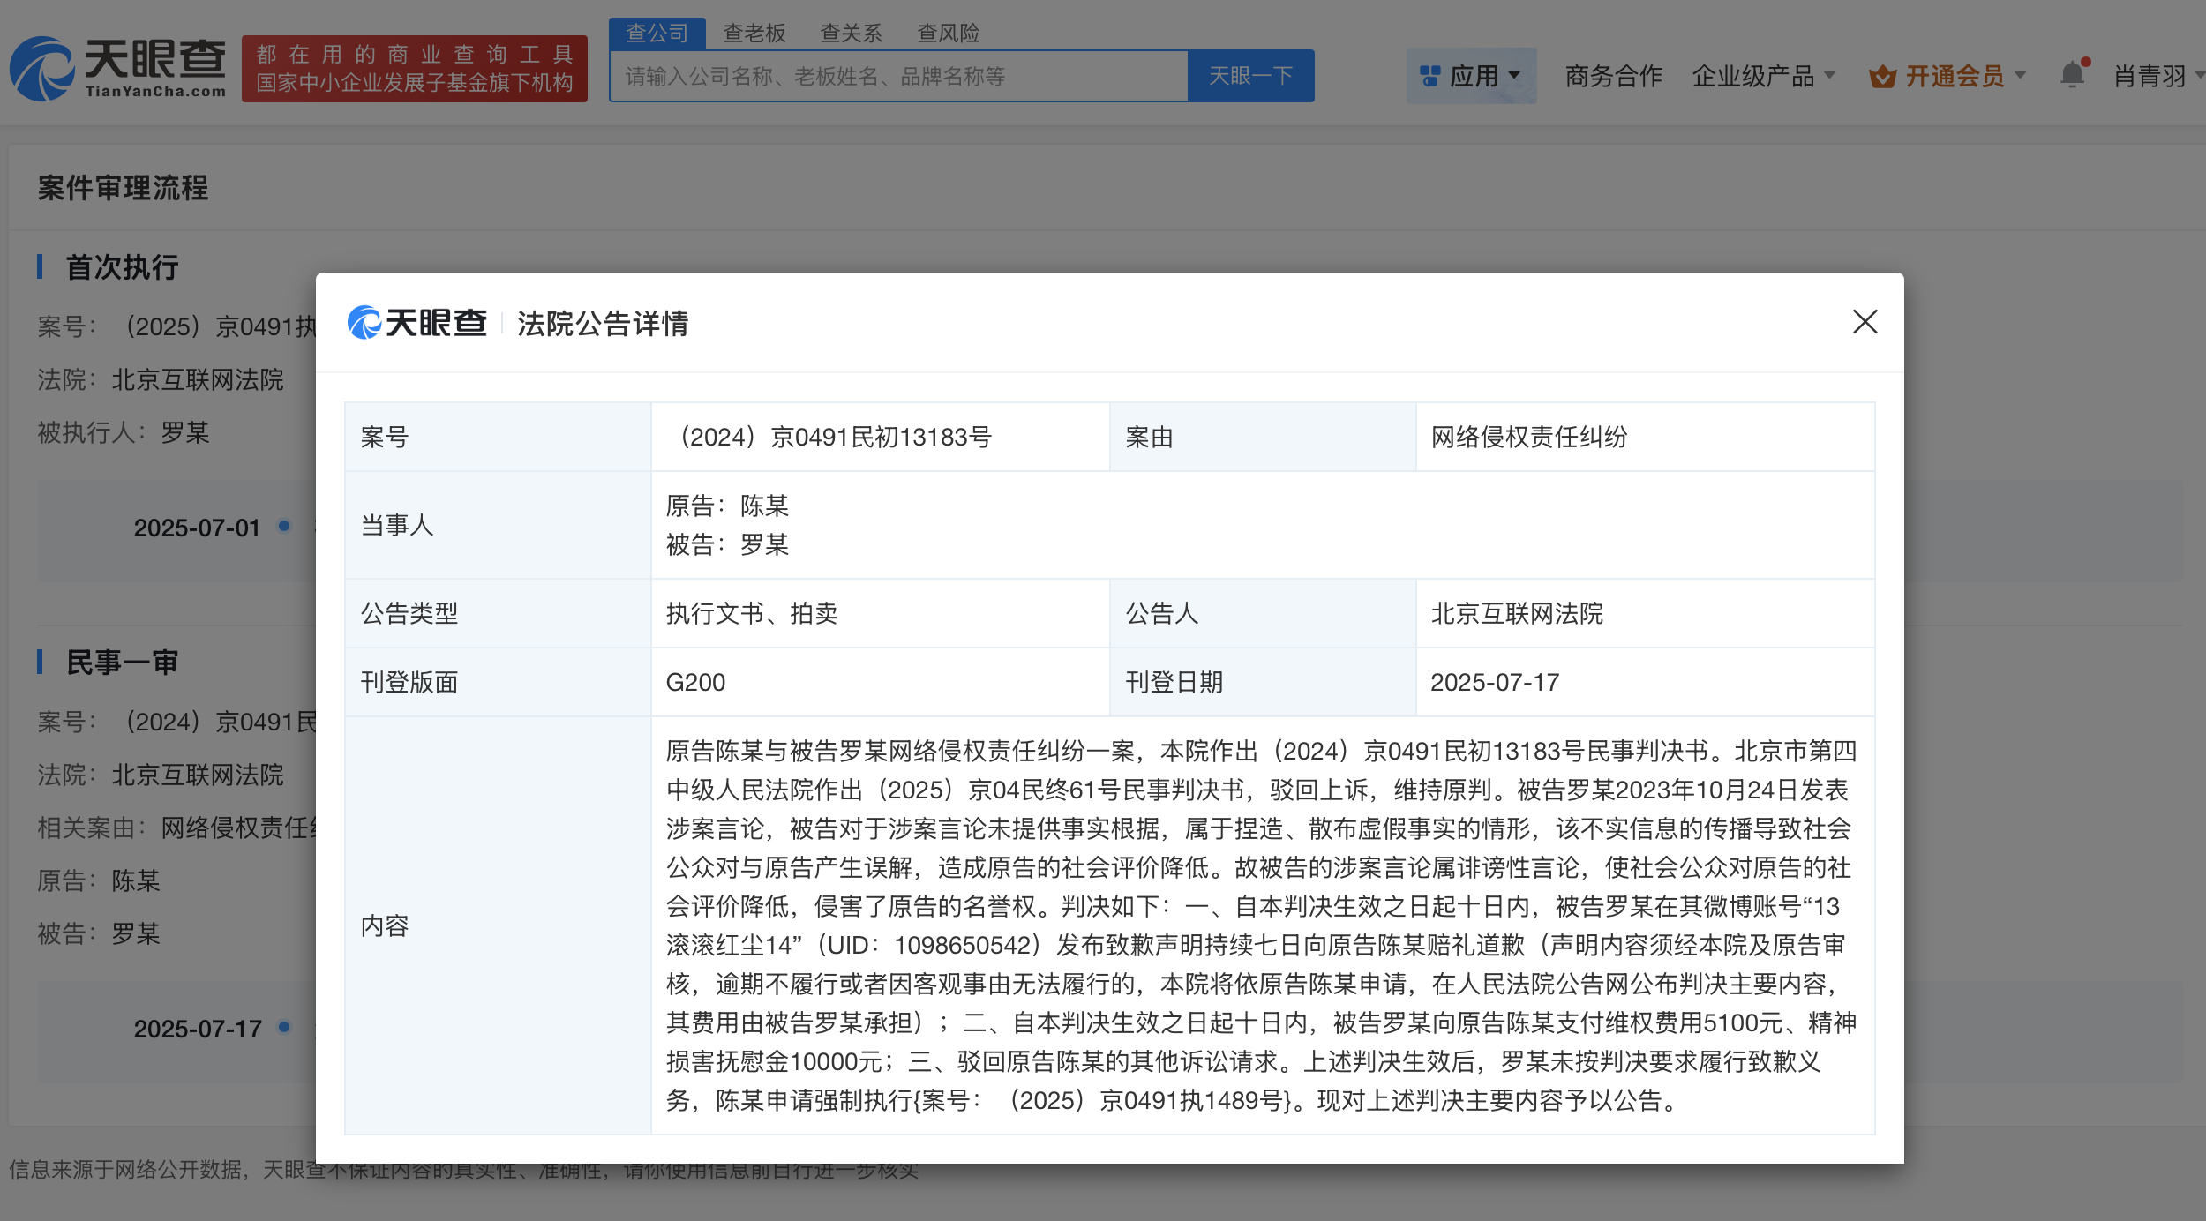Click the 天眼查 logo in dialog header
The image size is (2206, 1221).
(417, 323)
